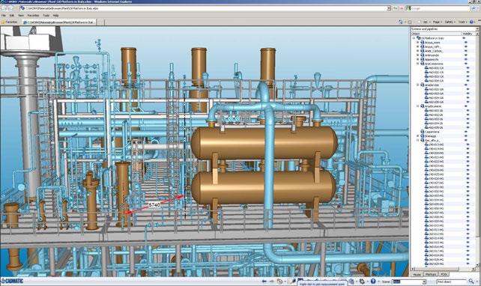Open the Page menu in command bar
481x286 pixels.
point(437,22)
